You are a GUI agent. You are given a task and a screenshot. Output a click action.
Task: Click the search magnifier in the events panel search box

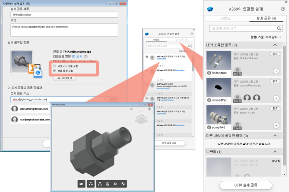pyautogui.click(x=189, y=46)
